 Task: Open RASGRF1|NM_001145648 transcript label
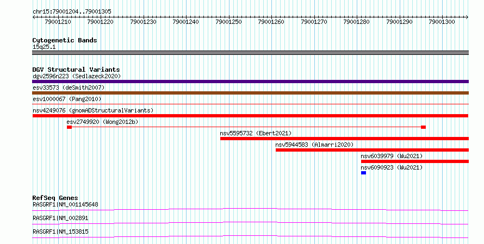tap(65, 204)
